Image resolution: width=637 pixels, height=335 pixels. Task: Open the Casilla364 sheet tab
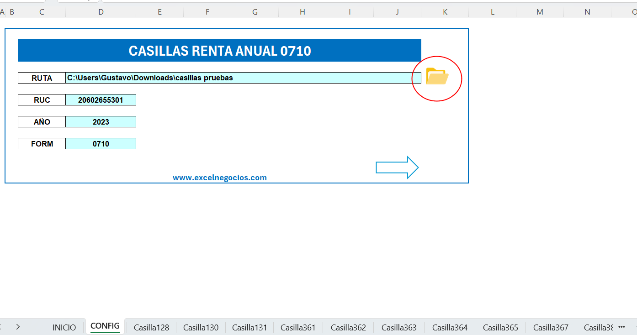450,327
